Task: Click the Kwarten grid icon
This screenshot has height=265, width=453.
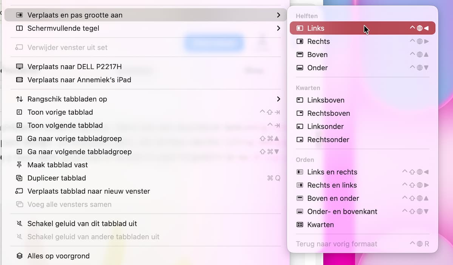Action: pos(300,225)
